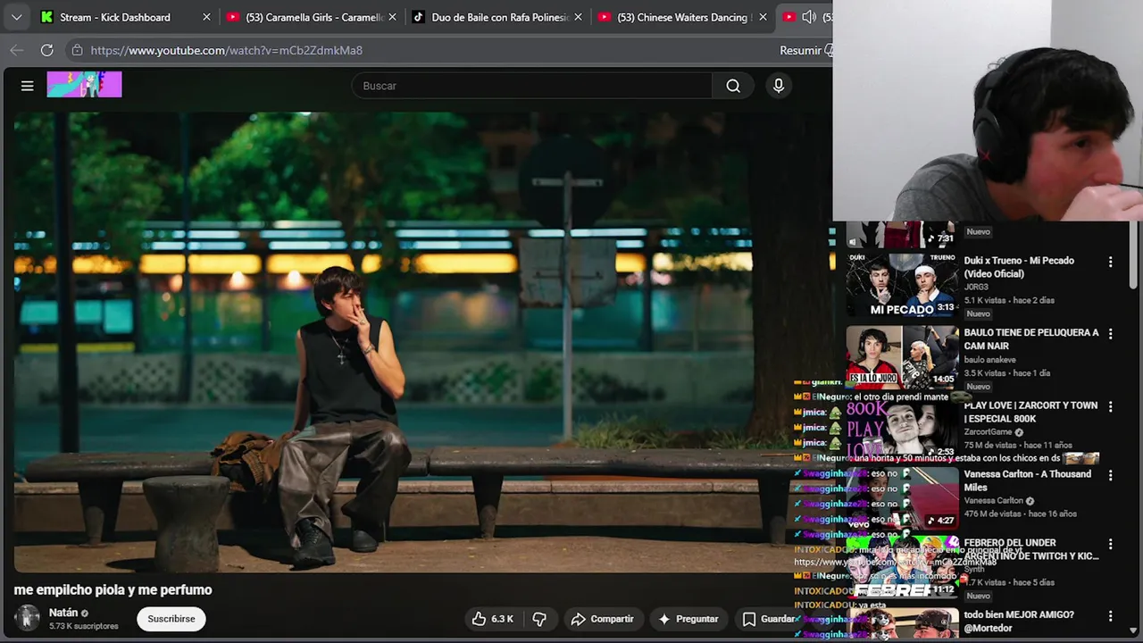Click the video player to pause
The image size is (1143, 643).
(x=423, y=342)
